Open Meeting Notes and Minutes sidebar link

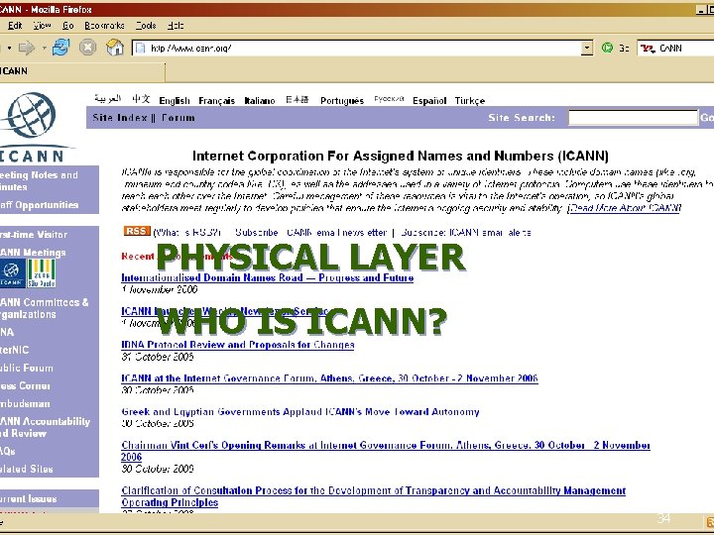(39, 180)
